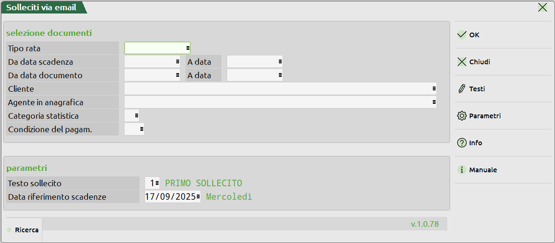Expand the Categoria statistica selector
555x243 pixels.
[136, 115]
